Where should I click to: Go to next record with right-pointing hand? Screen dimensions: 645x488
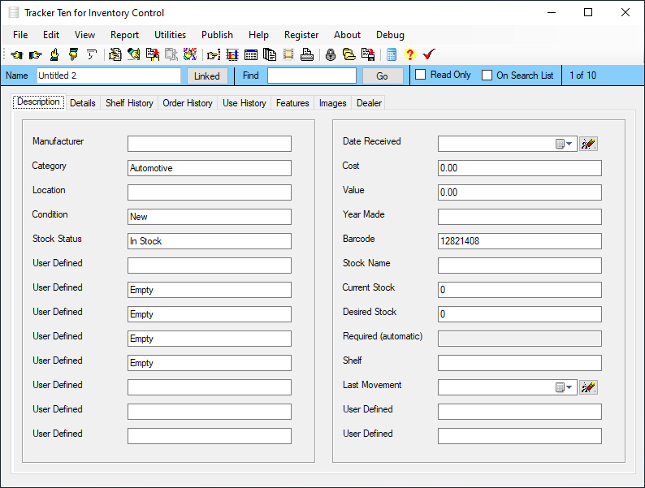click(x=35, y=54)
